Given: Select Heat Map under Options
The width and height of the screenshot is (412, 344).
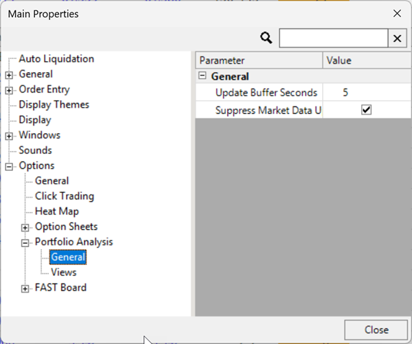Looking at the screenshot, I should tap(56, 211).
